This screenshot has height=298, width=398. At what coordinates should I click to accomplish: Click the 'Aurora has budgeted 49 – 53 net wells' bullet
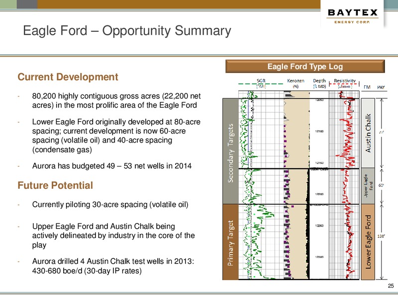[x=111, y=166]
